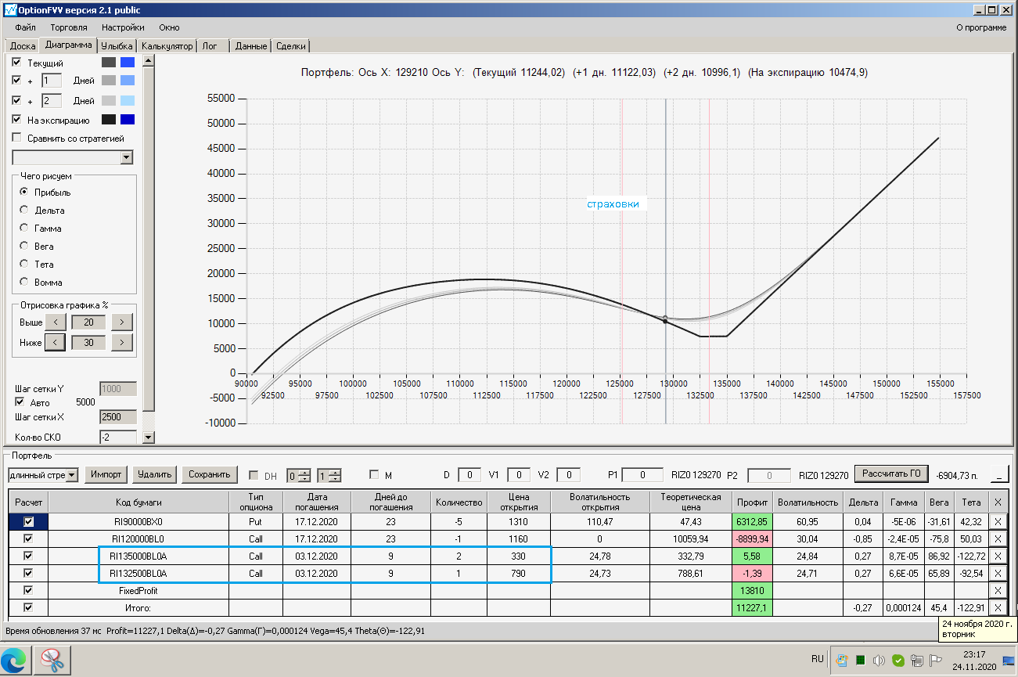Open the длинный стре strategy dropdown
This screenshot has width=1018, height=677.
point(72,474)
